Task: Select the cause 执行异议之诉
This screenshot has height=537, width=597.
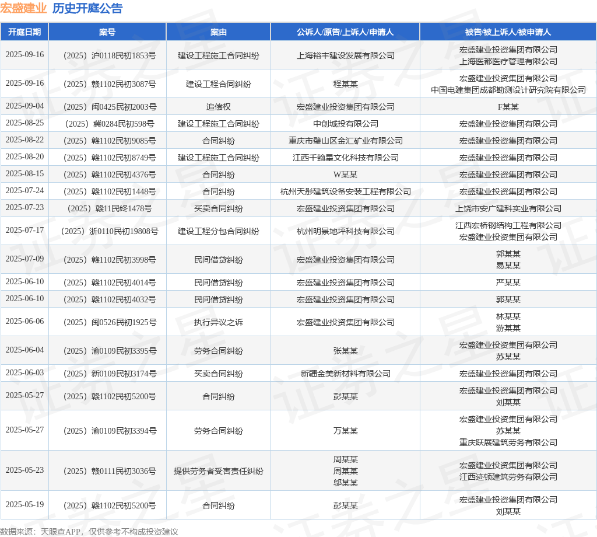Action: point(219,322)
